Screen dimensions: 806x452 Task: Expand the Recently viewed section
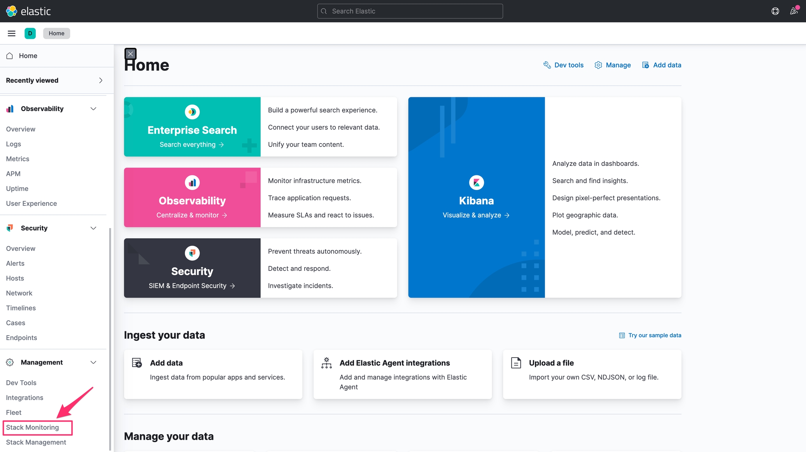[100, 80]
